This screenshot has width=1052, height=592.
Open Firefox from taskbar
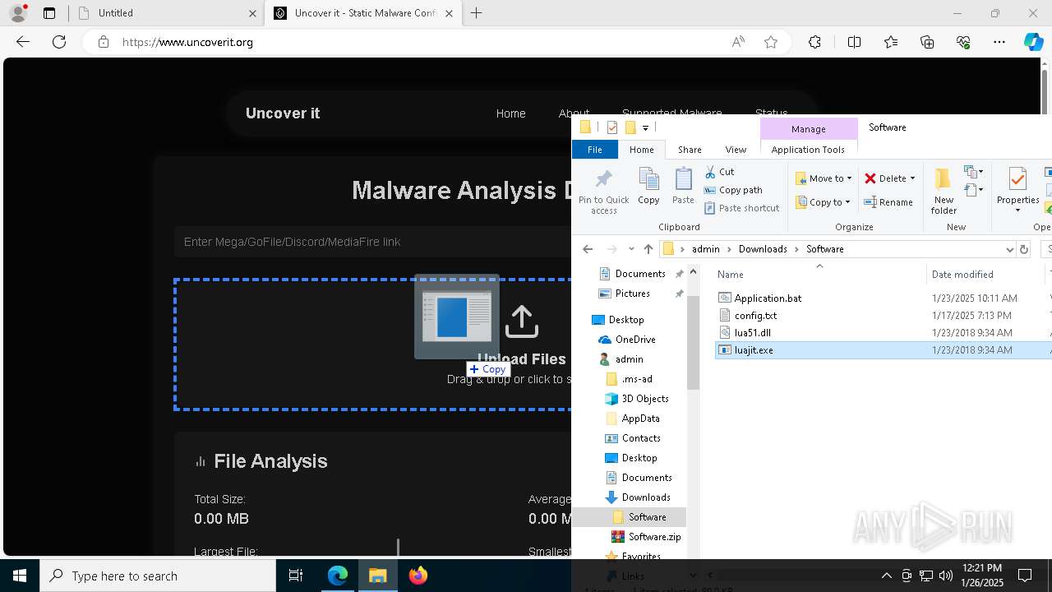418,576
